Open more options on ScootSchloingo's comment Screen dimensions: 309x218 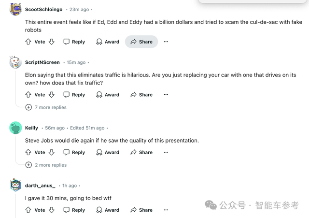(166, 42)
